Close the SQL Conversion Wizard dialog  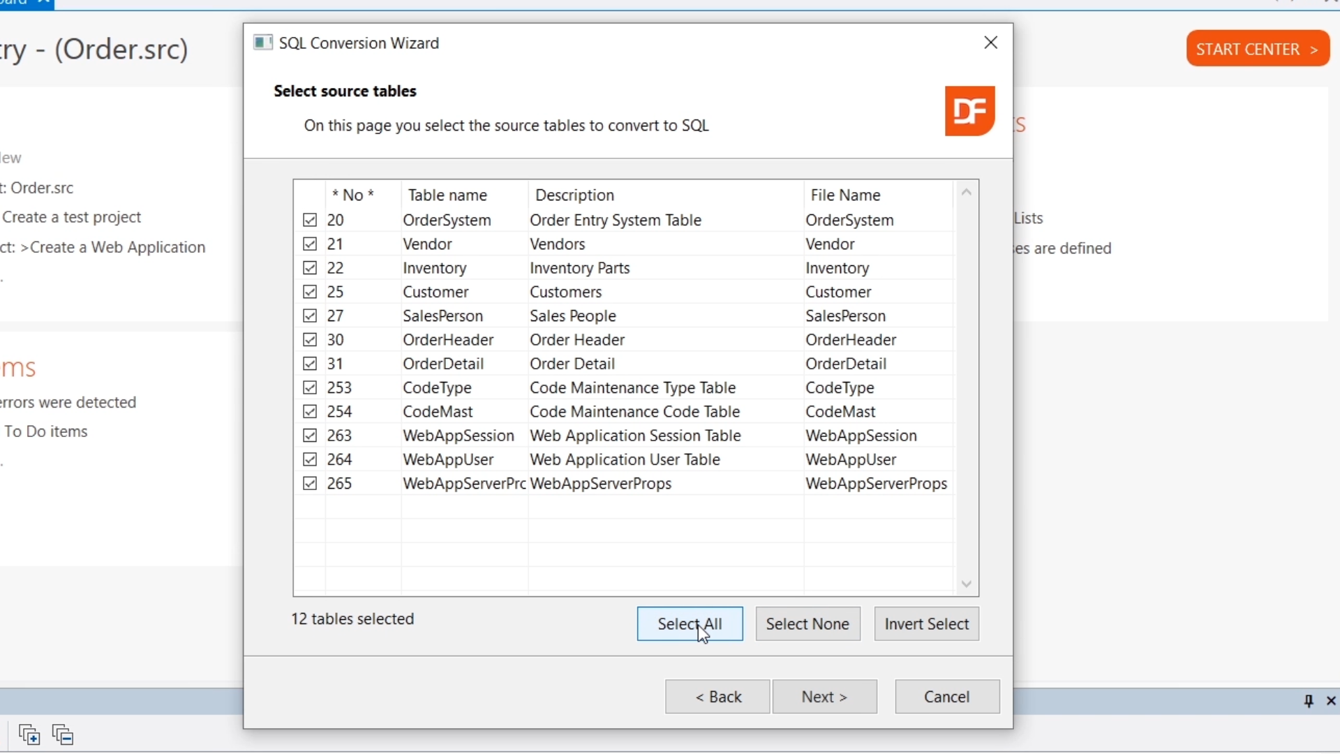point(990,43)
